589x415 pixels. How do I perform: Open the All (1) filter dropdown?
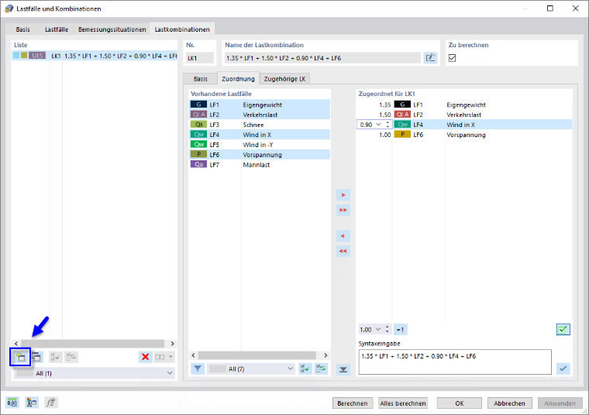95,373
